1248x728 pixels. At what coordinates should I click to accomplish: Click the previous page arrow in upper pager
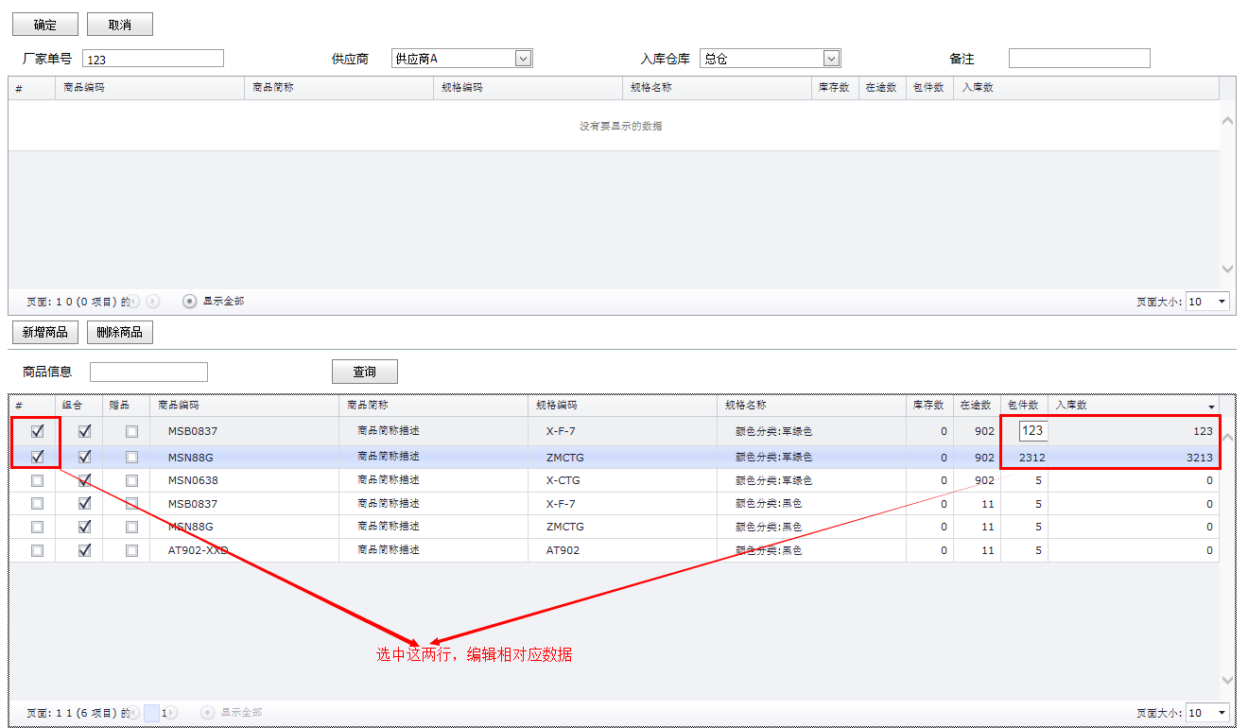coord(135,302)
